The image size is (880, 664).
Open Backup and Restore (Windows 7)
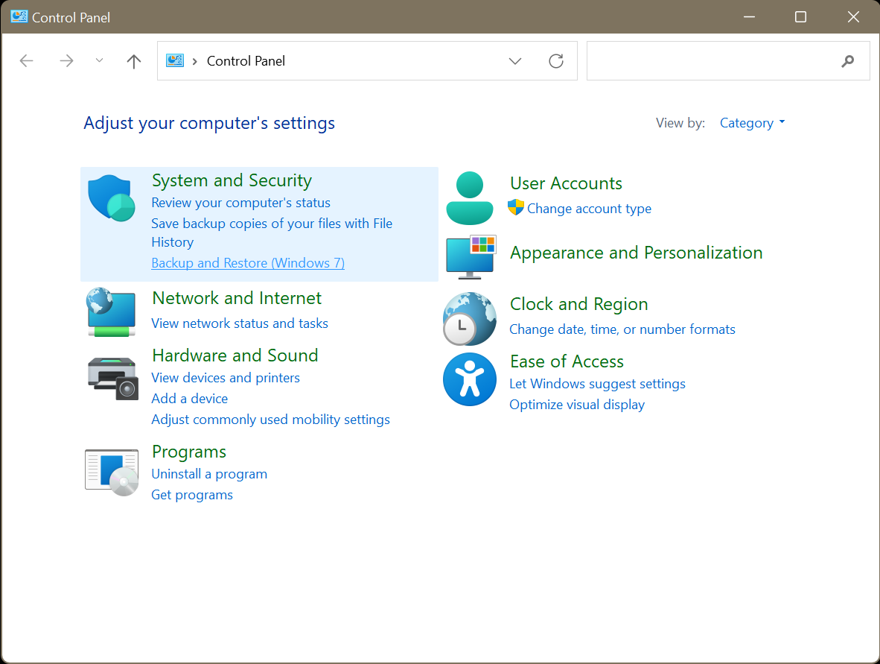(x=248, y=263)
